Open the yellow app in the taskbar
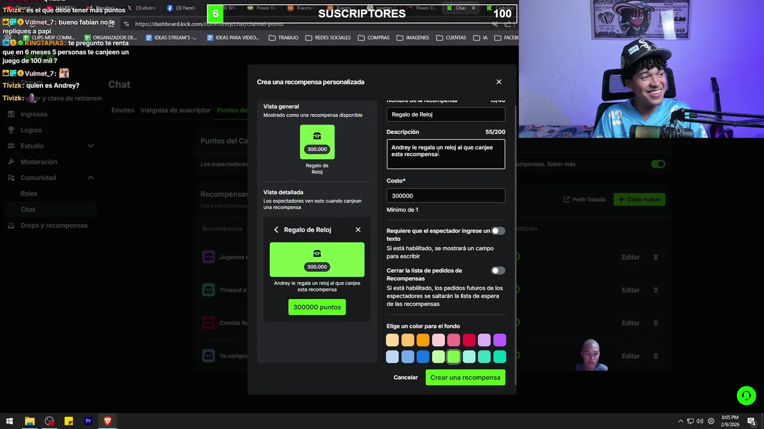This screenshot has height=429, width=764. [69, 421]
